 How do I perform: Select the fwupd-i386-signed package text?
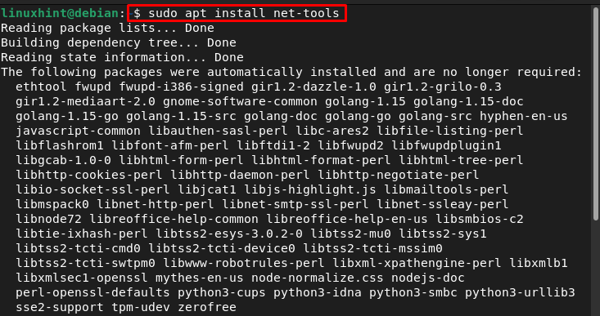coord(181,87)
